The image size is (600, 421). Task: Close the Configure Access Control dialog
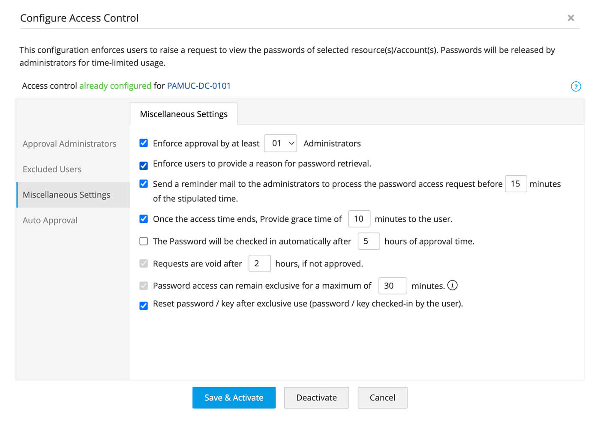click(x=570, y=18)
